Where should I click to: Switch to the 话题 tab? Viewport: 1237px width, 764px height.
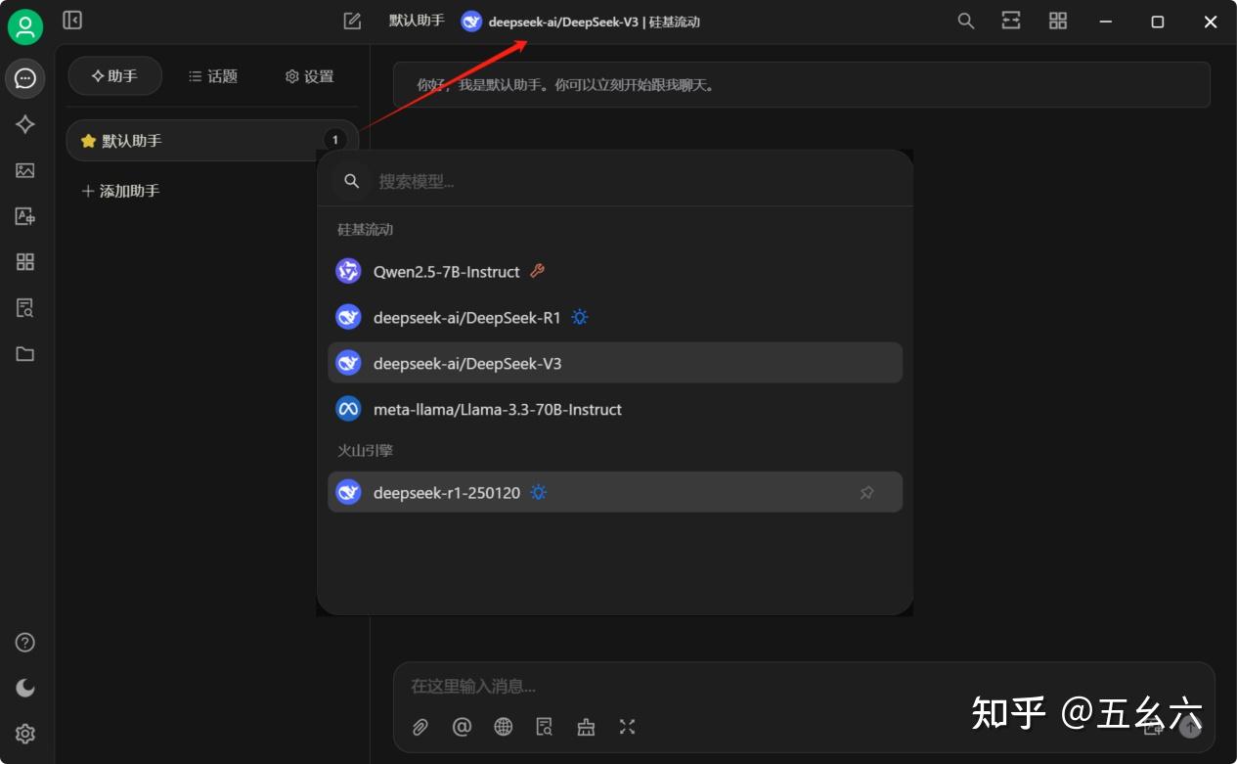point(212,75)
